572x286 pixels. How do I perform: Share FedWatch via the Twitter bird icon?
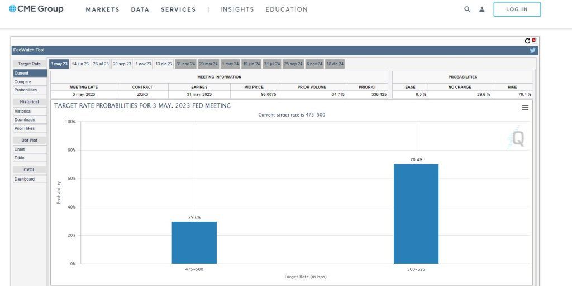tap(532, 51)
